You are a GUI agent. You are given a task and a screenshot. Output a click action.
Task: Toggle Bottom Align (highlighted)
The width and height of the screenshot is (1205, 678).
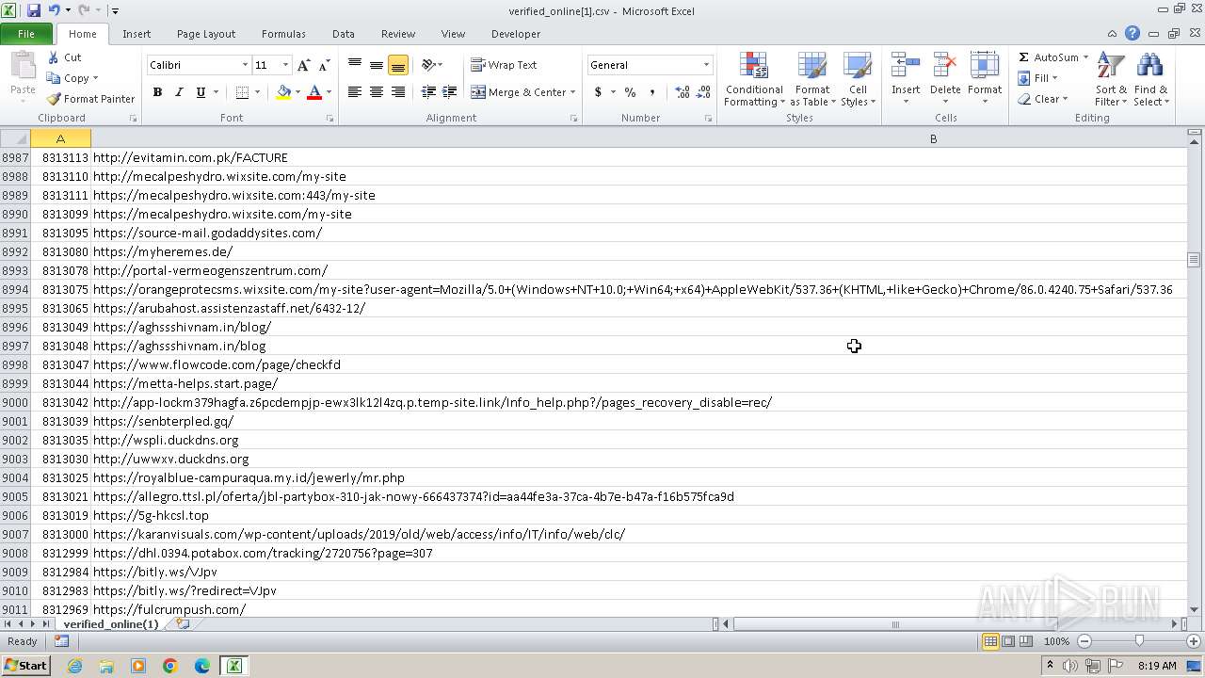pos(398,65)
